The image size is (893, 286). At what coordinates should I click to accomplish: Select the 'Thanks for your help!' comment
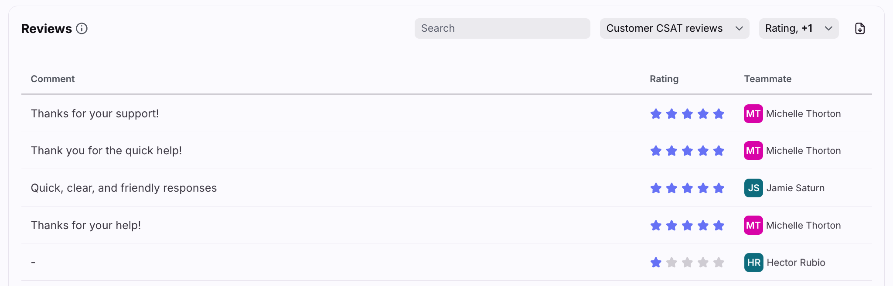86,226
